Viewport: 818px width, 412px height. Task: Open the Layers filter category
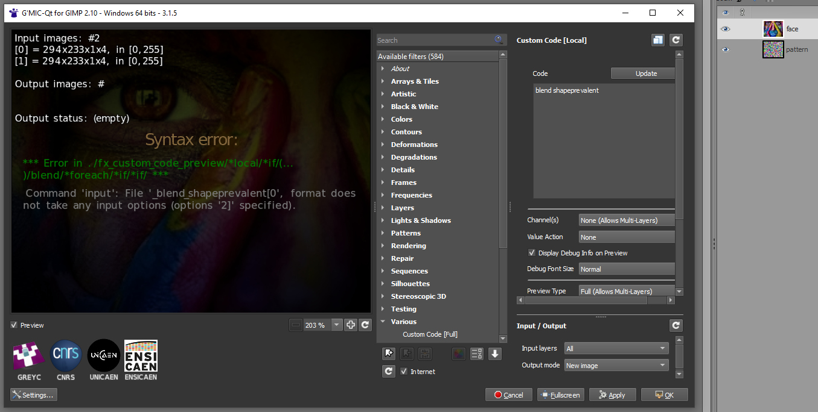402,208
